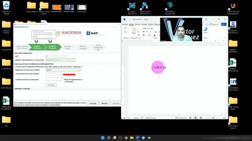Open Chrome from the taskbar
The image size is (252, 141).
coord(126,138)
